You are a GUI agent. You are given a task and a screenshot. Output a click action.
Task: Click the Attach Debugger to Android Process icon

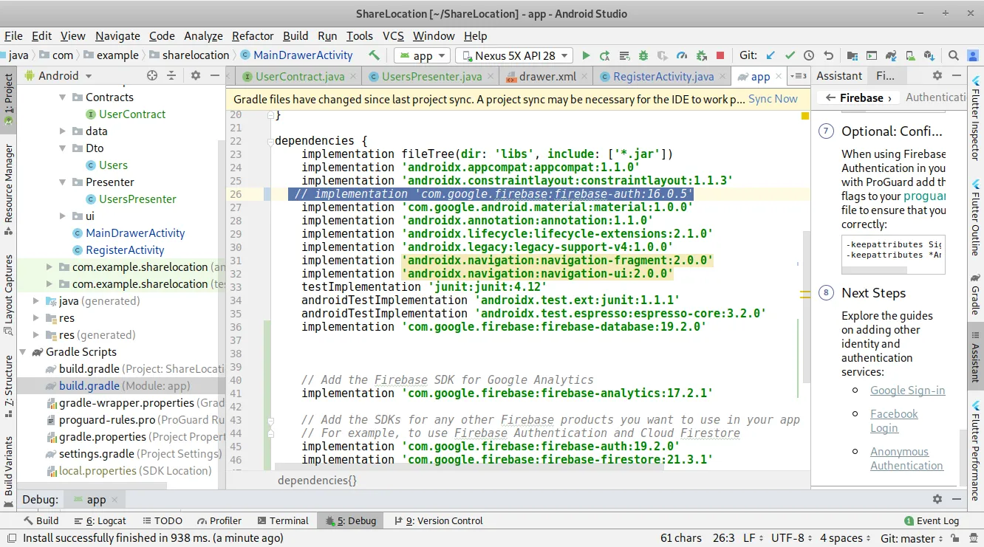(x=701, y=55)
